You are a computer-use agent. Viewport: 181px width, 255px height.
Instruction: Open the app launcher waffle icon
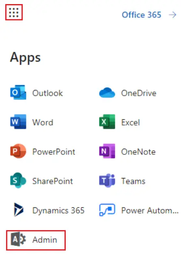[x=14, y=12]
